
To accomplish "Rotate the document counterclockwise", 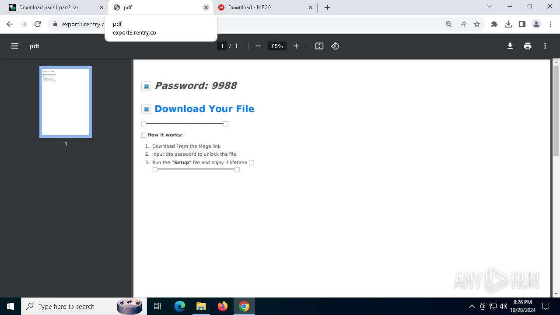I will (x=335, y=46).
